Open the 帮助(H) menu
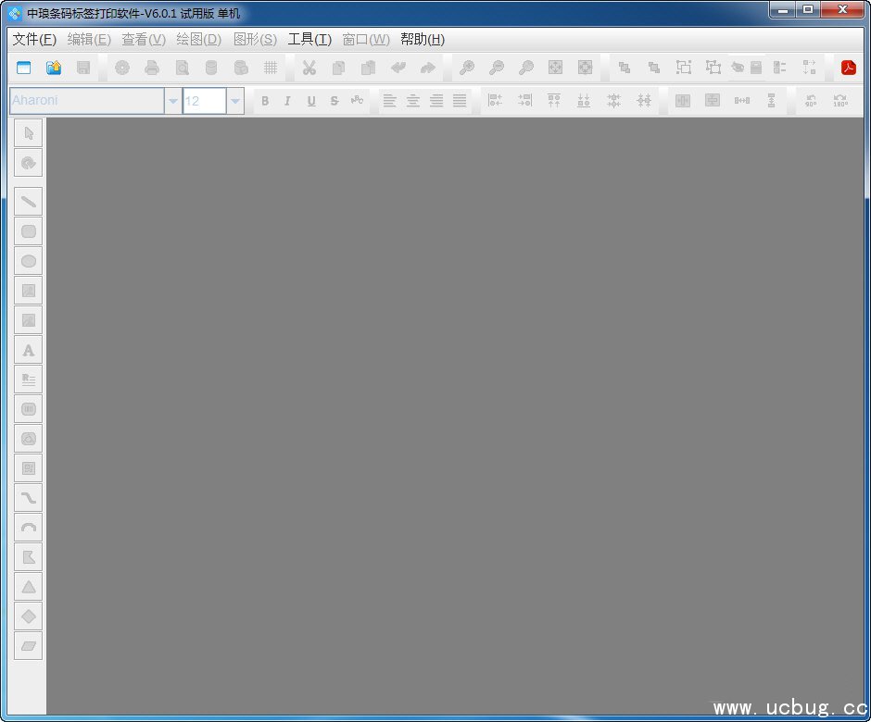 coord(423,39)
